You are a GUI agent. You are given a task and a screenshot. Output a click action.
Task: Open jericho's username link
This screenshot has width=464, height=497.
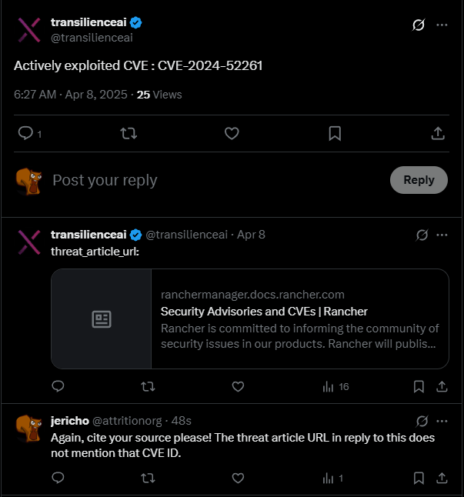point(69,421)
